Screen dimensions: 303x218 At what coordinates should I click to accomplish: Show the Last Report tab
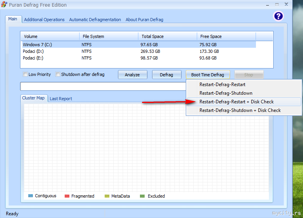[x=61, y=99]
